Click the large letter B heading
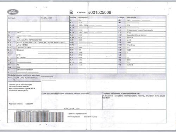Screen dimensions: 176x132 click(x=71, y=12)
